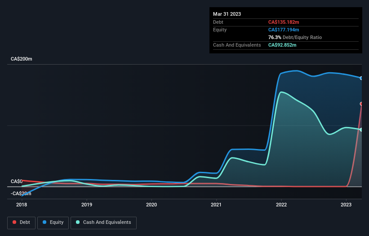
Task: Click the teal Cash end-point marker
Action: click(361, 130)
